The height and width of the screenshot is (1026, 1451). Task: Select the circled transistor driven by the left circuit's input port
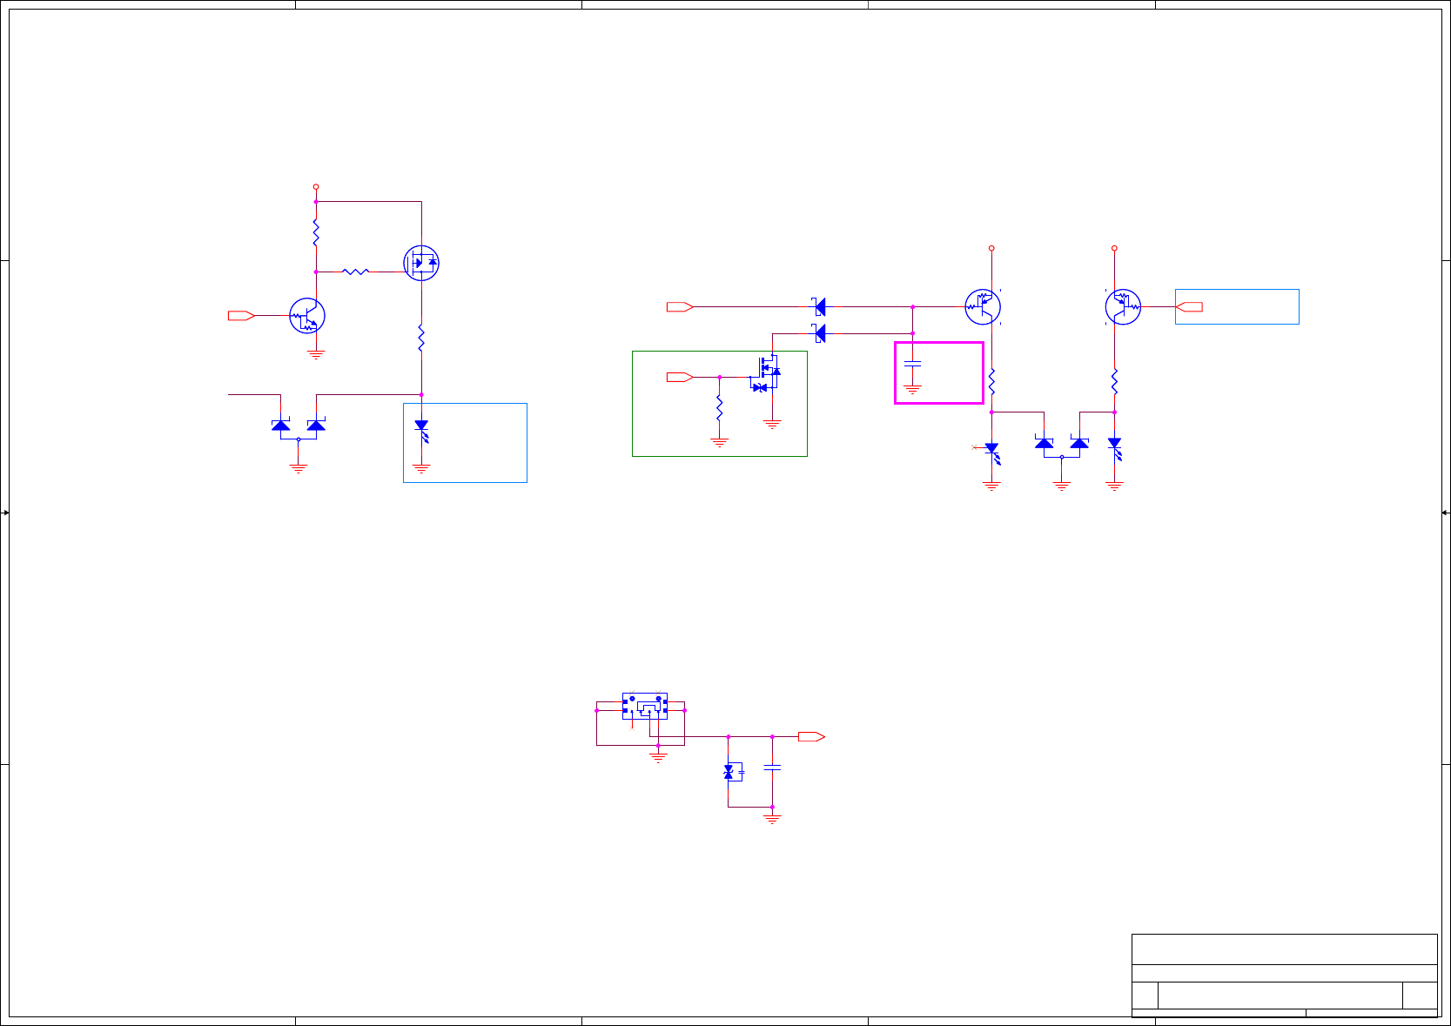307,316
